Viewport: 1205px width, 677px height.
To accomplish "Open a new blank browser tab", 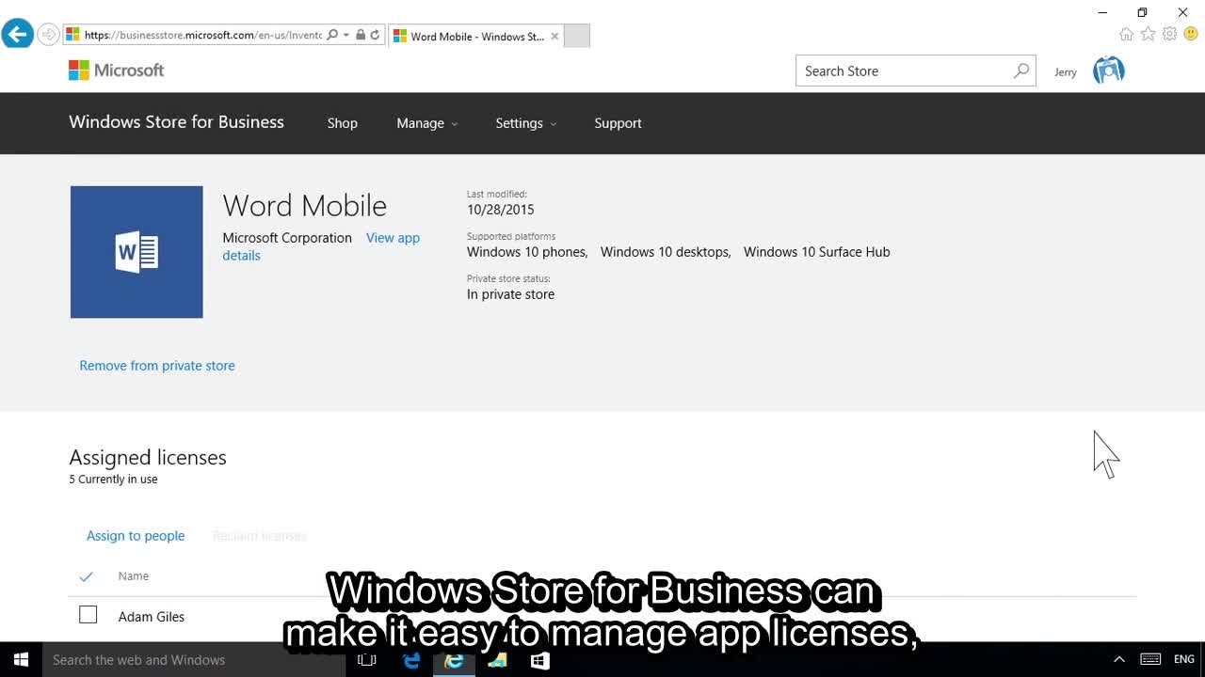I will pyautogui.click(x=577, y=36).
